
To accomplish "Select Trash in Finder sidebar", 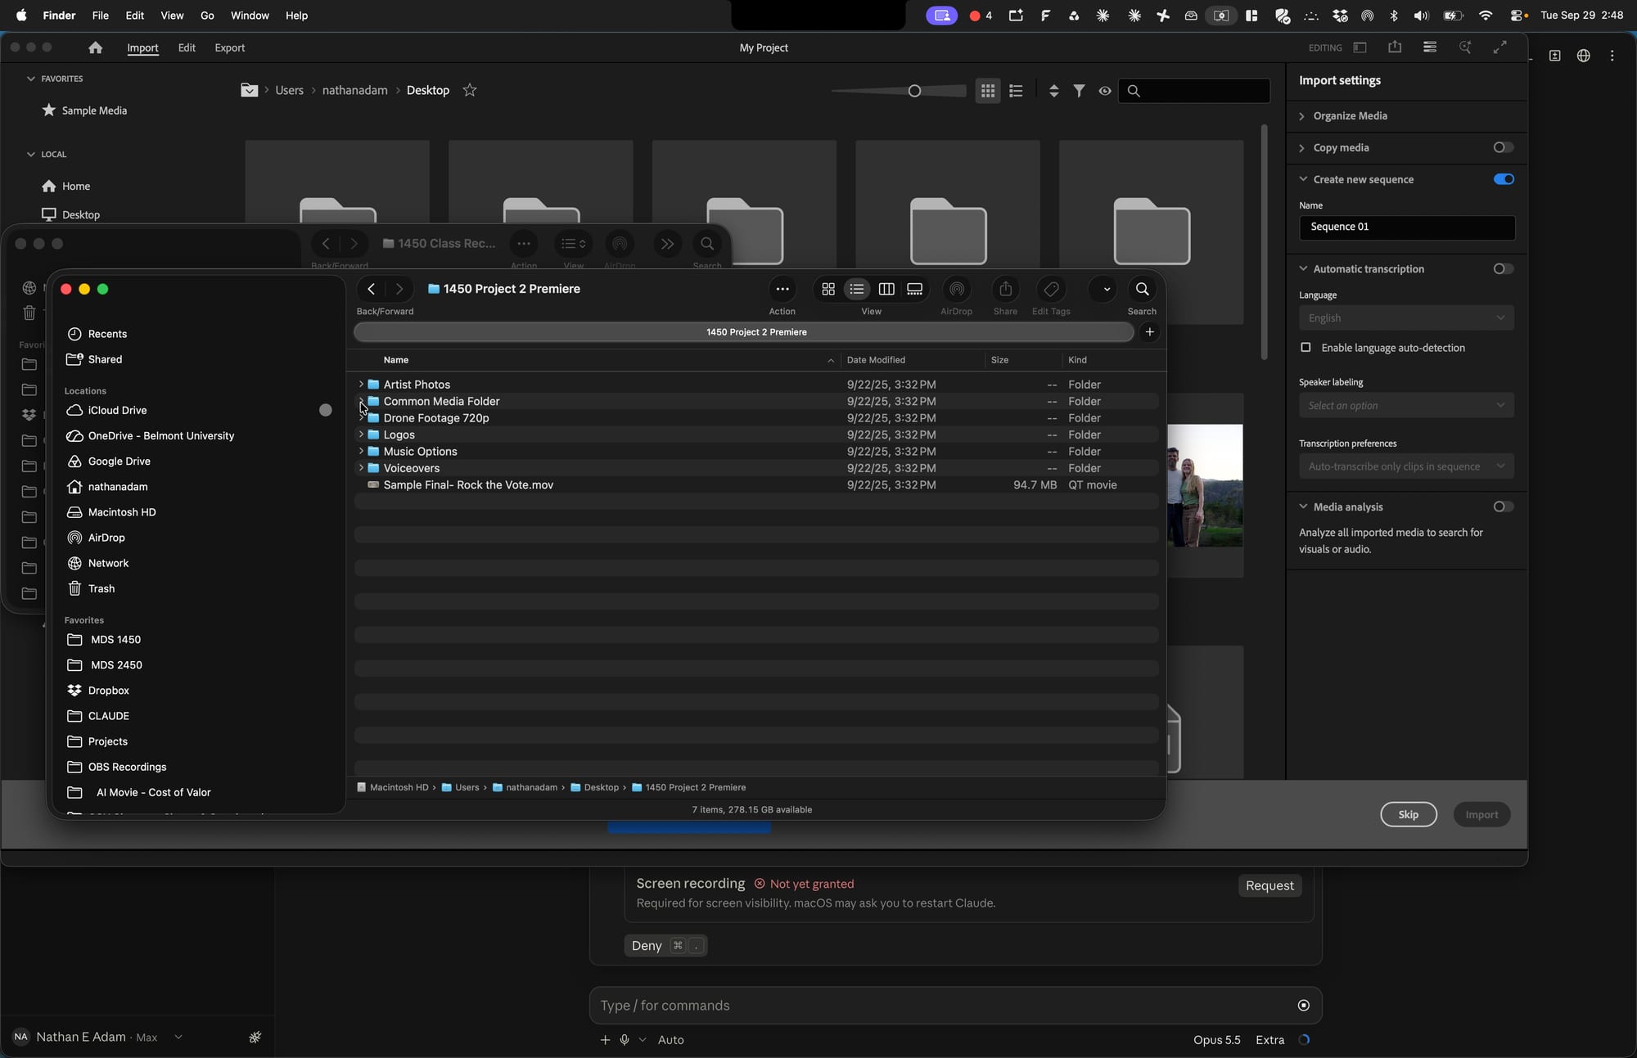I will 101,589.
